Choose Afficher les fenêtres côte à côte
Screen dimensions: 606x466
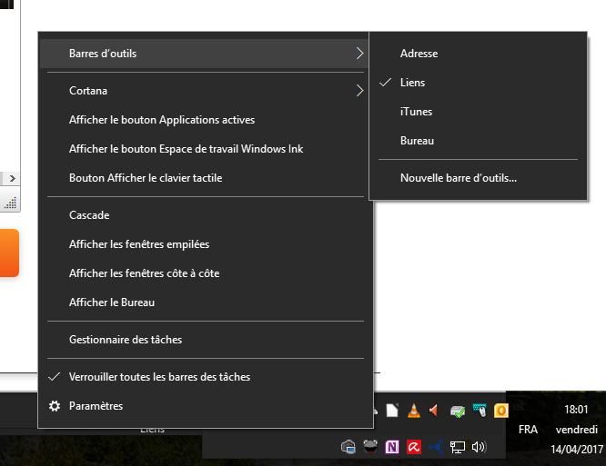click(144, 273)
